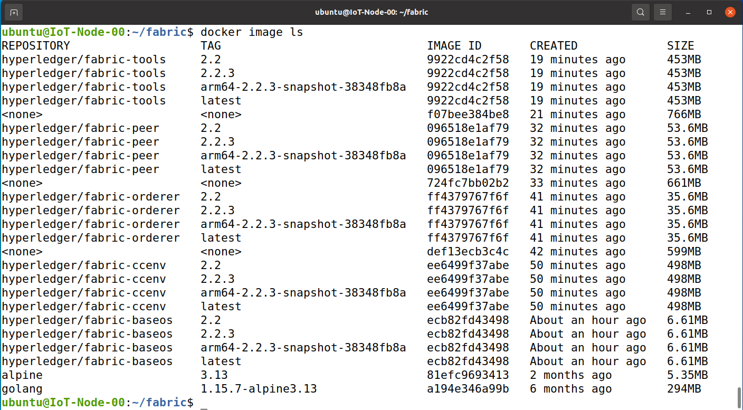
Task: Click 6.61MB size in fabric-baseos 2.2 row
Action: (688, 320)
